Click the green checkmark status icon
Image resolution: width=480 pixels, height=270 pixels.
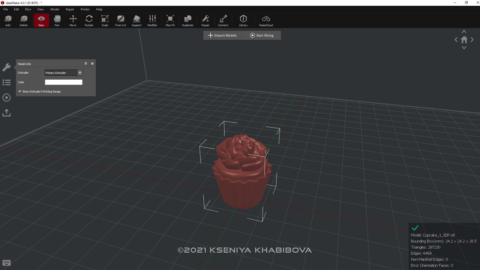pos(415,228)
